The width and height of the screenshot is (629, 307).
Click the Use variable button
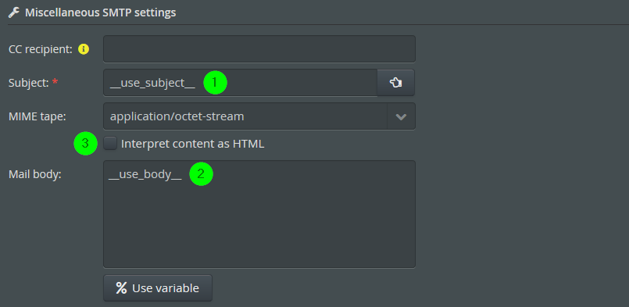[158, 287]
